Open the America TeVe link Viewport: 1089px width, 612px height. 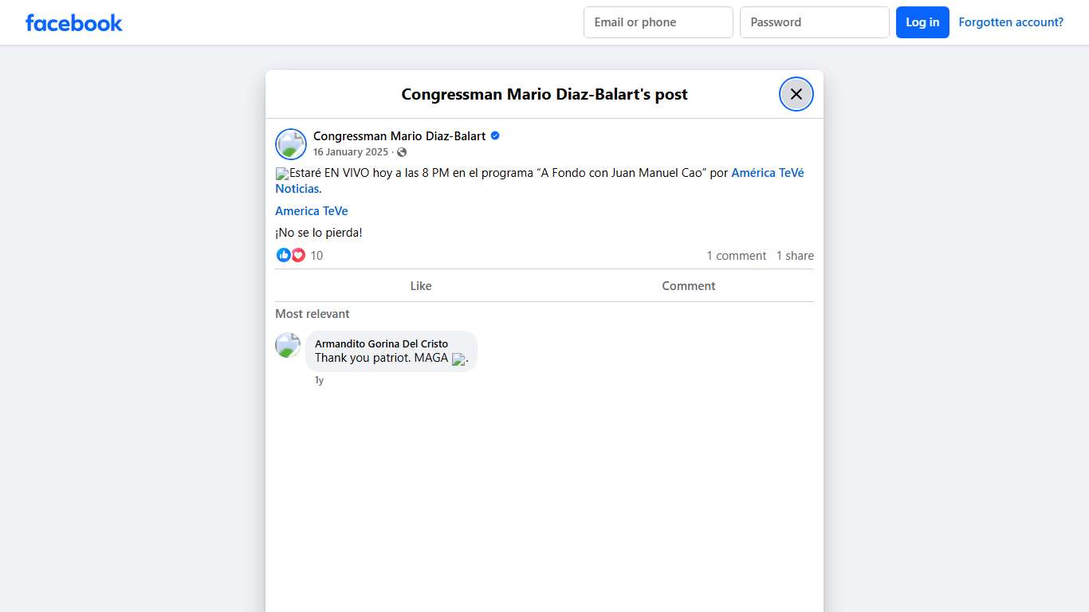click(x=312, y=211)
